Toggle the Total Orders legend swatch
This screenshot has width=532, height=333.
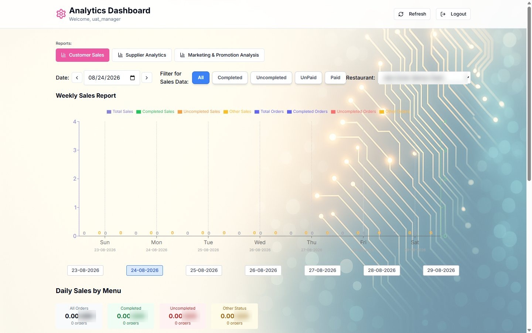(257, 112)
